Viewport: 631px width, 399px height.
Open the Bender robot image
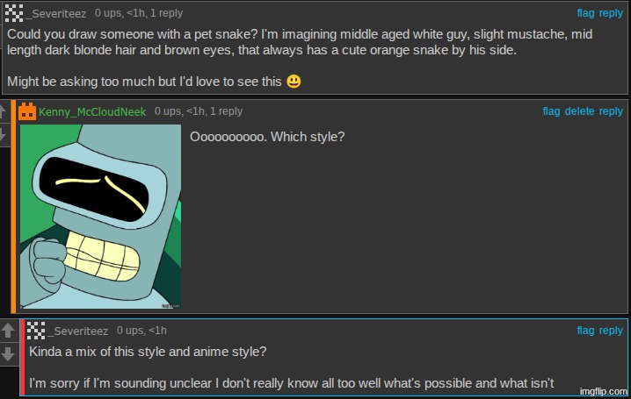click(100, 217)
